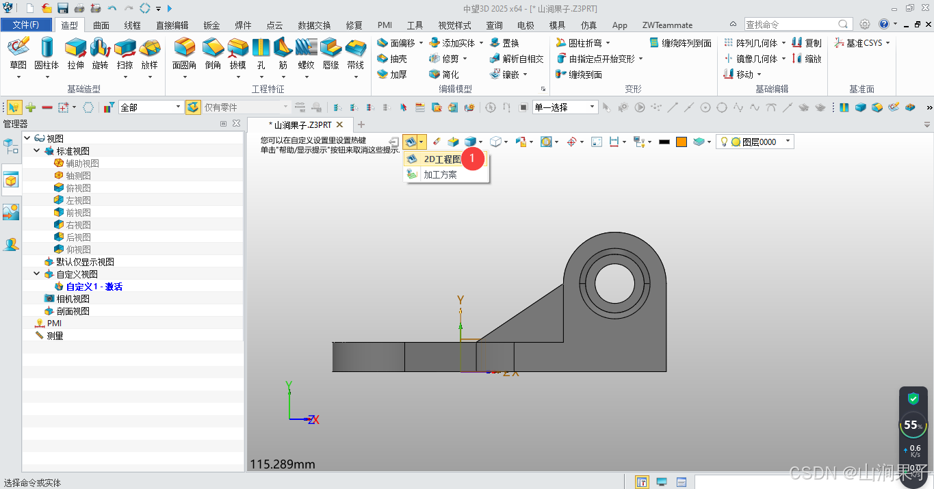Expand the 移动 dropdown arrow
This screenshot has width=934, height=489.
(760, 75)
